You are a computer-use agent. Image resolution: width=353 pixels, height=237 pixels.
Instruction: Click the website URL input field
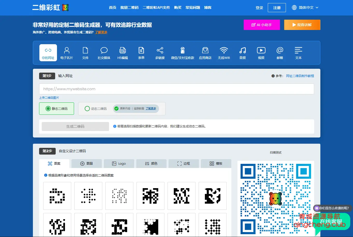click(x=176, y=89)
